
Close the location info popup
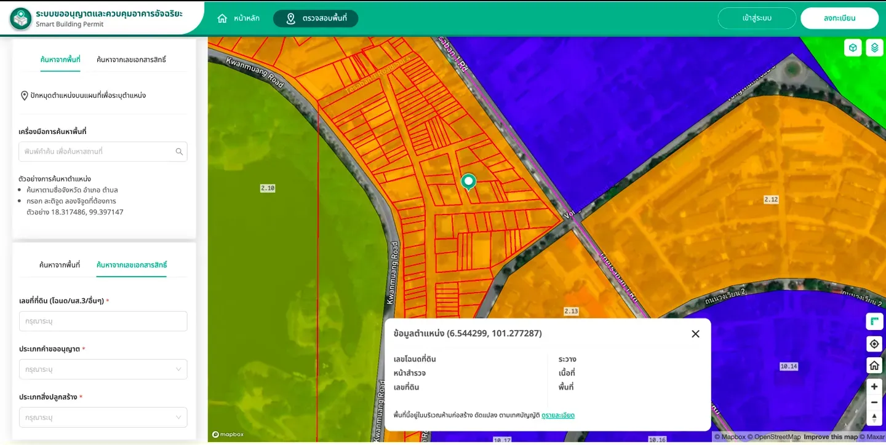(x=695, y=334)
